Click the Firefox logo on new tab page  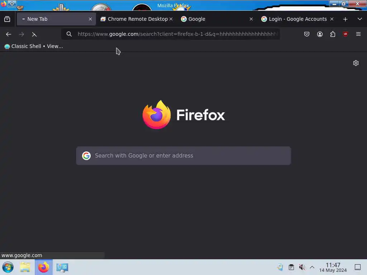point(183,115)
